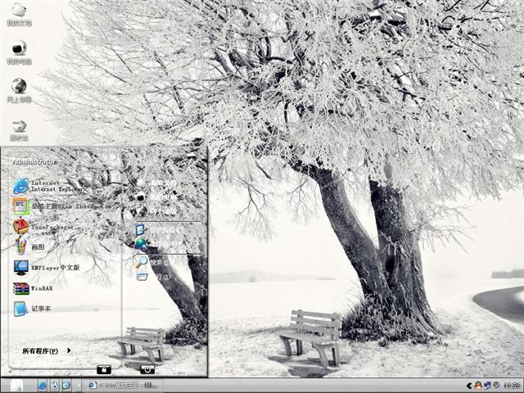Click the KMPlayer monitor icon
The width and height of the screenshot is (524, 393).
(21, 268)
